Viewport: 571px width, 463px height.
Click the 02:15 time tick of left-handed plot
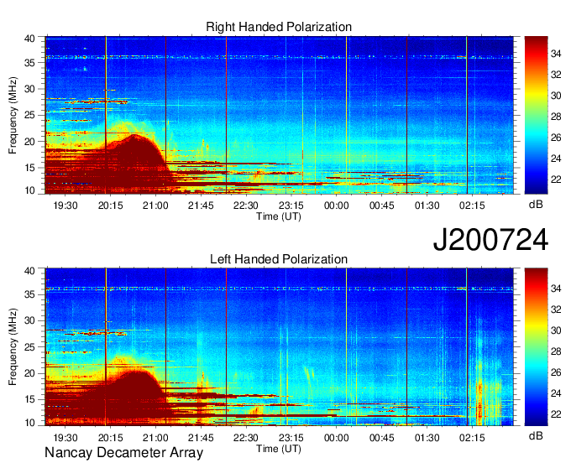(x=472, y=438)
